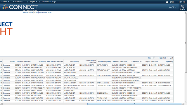Sort by Signed Date/Time header
The height and width of the screenshot is (105, 187).
pyautogui.click(x=152, y=62)
